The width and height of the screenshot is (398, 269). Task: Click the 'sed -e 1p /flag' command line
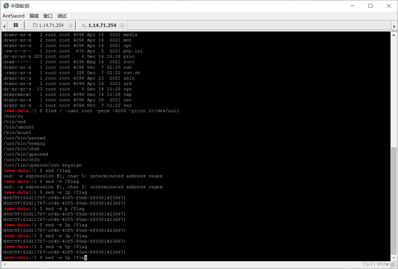click(x=66, y=192)
